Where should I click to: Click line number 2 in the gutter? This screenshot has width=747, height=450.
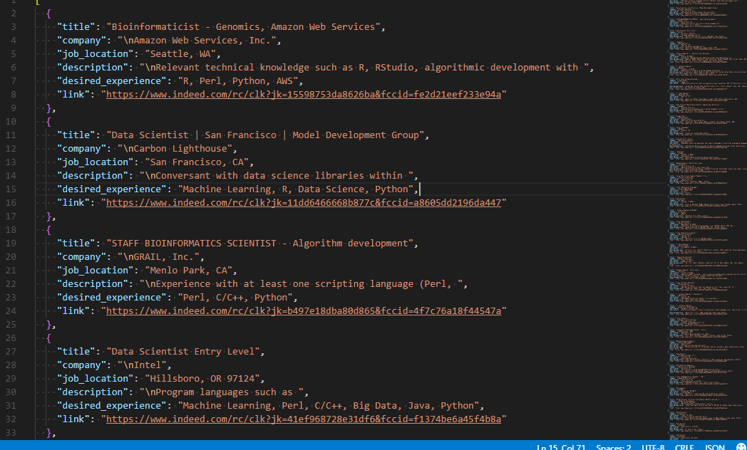[13, 14]
